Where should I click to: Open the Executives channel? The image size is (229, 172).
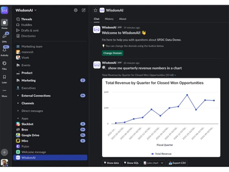pyautogui.click(x=50, y=88)
